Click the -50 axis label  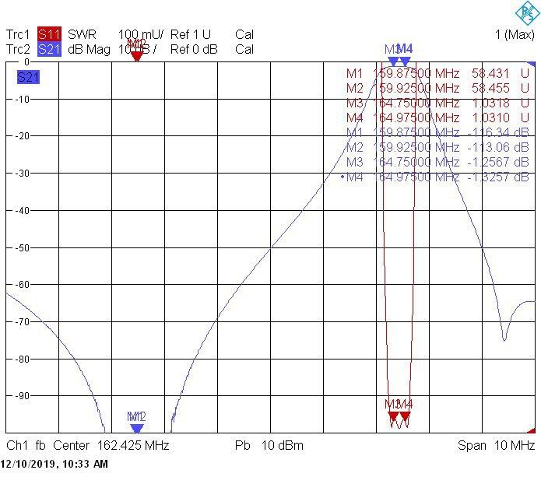[21, 247]
